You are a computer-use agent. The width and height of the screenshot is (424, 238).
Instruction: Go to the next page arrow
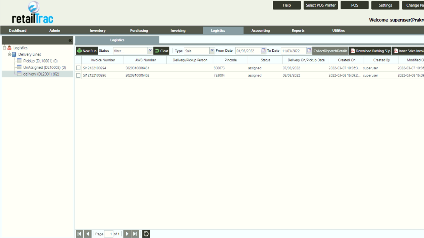[127, 234]
